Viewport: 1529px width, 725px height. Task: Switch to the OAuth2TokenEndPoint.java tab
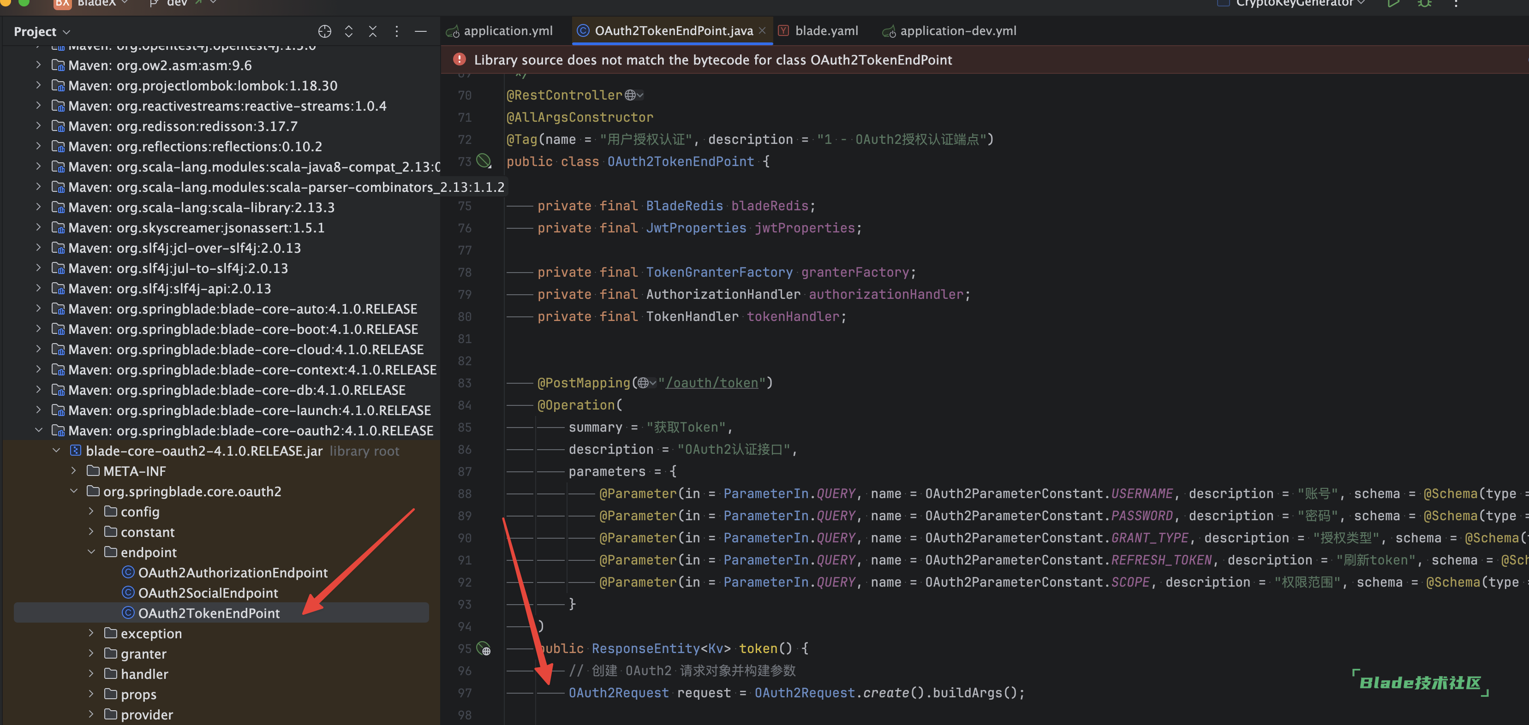pos(674,30)
